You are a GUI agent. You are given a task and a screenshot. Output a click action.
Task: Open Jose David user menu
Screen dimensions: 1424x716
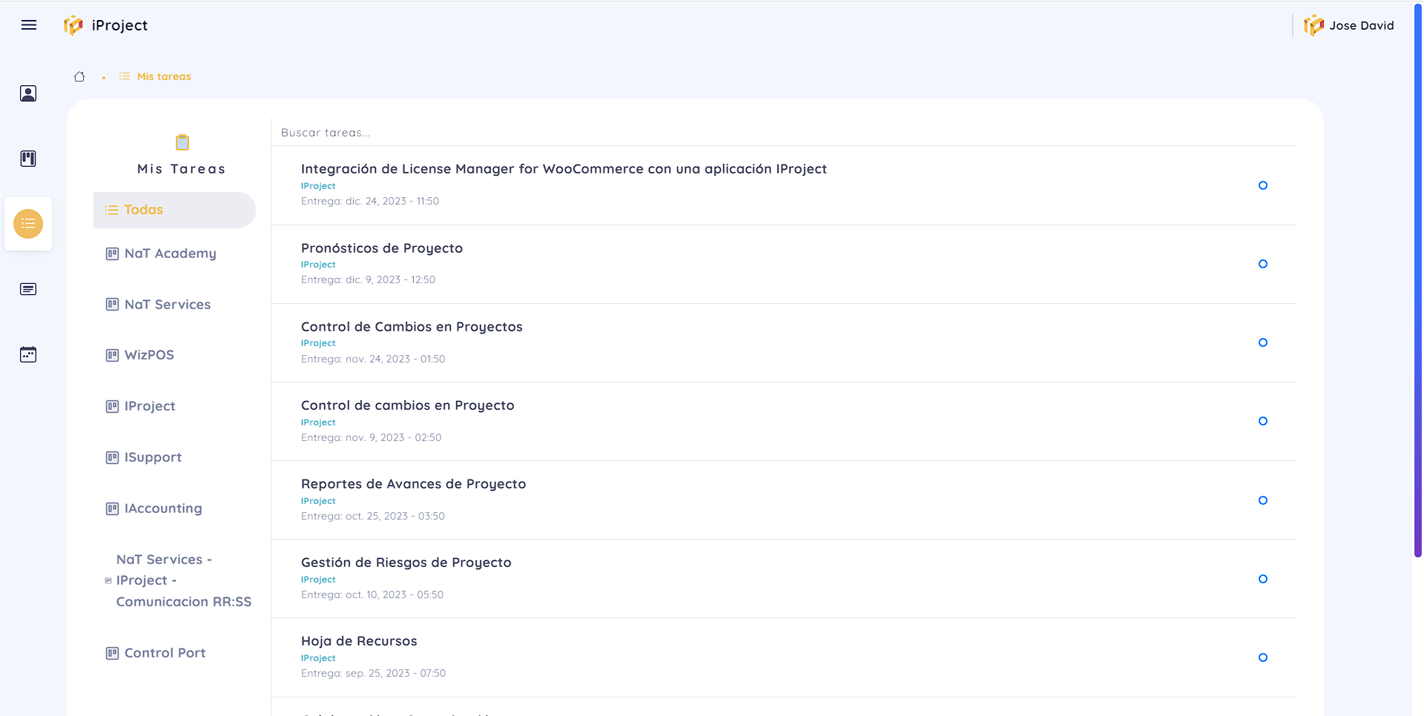(x=1349, y=25)
